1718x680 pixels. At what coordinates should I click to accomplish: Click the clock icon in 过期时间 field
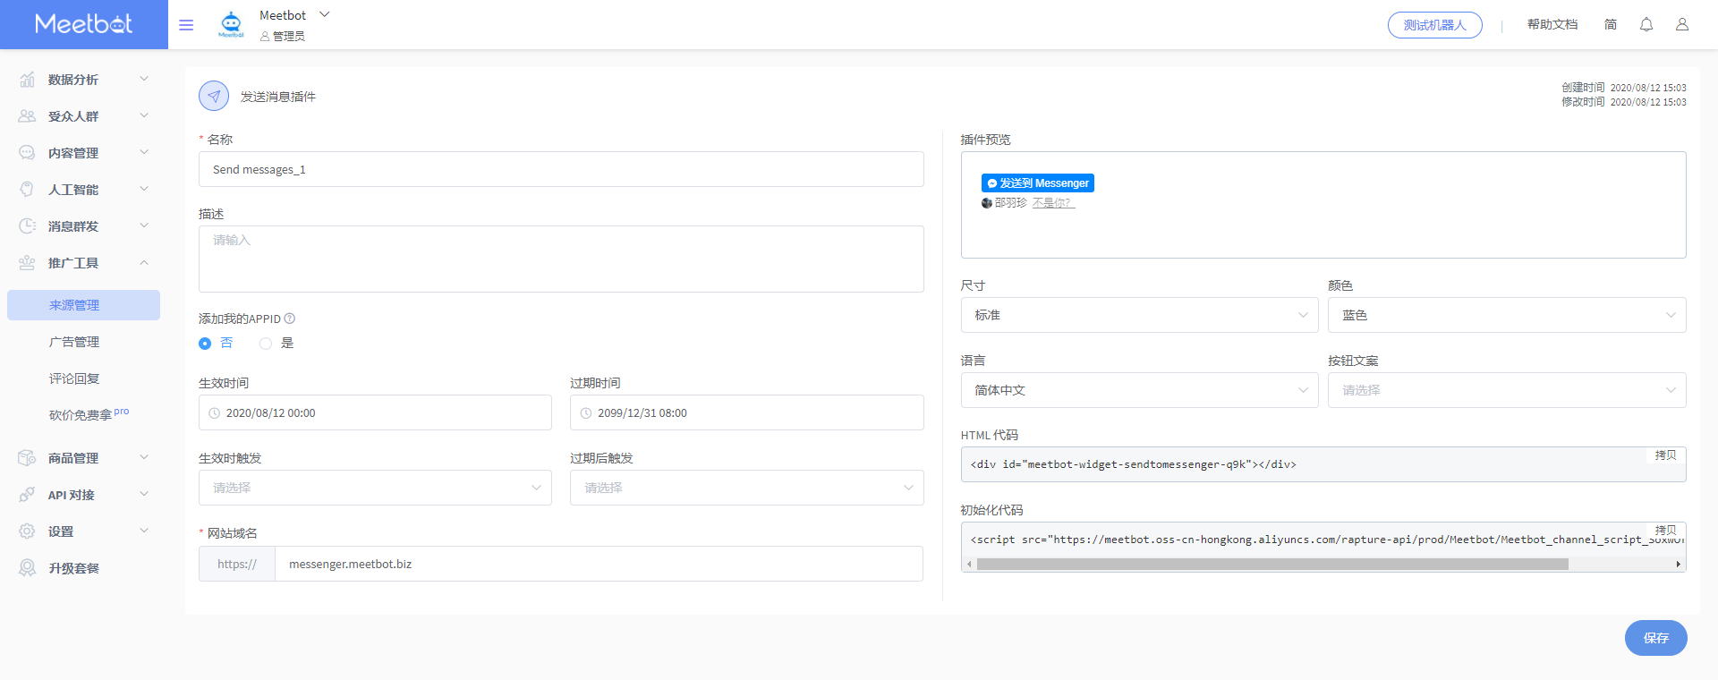[586, 413]
